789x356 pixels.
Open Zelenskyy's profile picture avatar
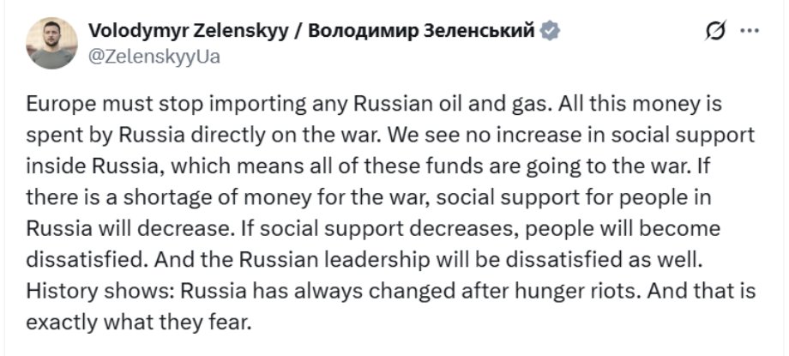click(52, 43)
